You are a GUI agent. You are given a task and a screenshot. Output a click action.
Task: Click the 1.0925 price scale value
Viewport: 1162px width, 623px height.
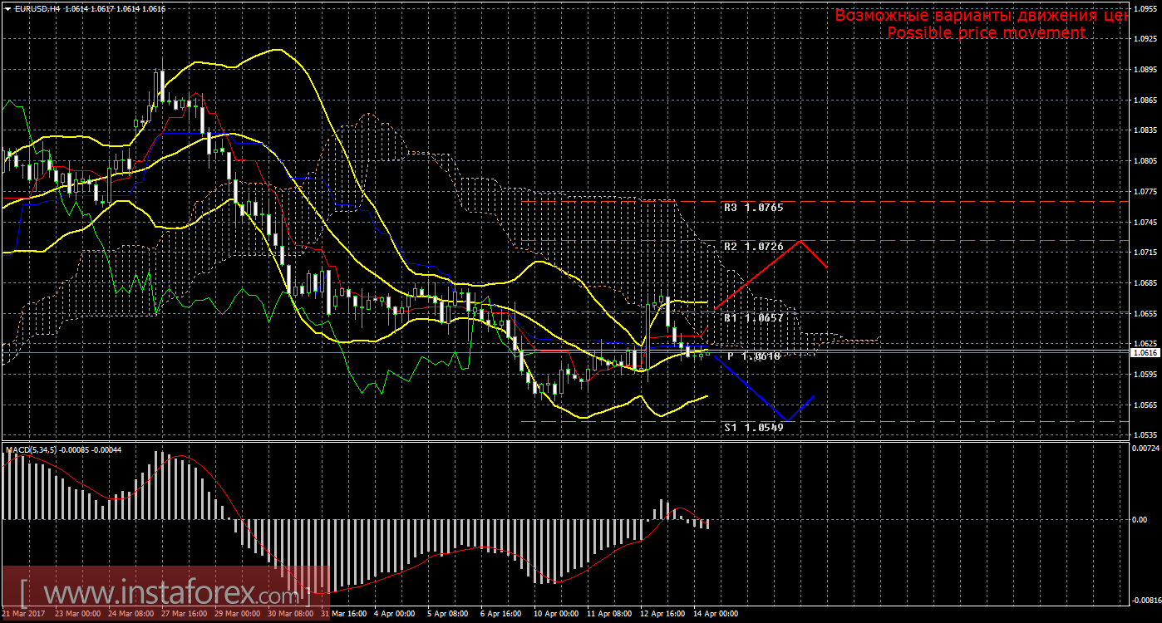(1145, 38)
